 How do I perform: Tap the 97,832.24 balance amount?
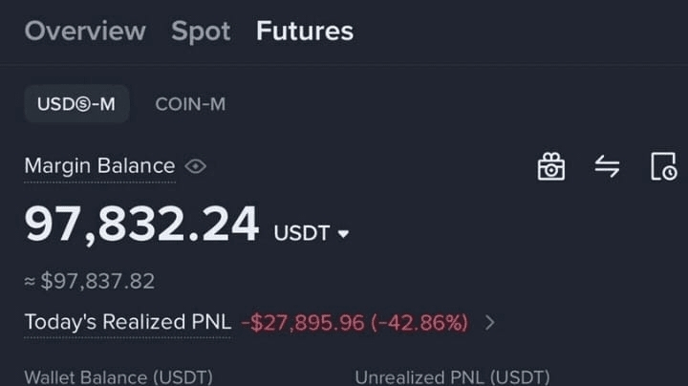click(x=141, y=225)
